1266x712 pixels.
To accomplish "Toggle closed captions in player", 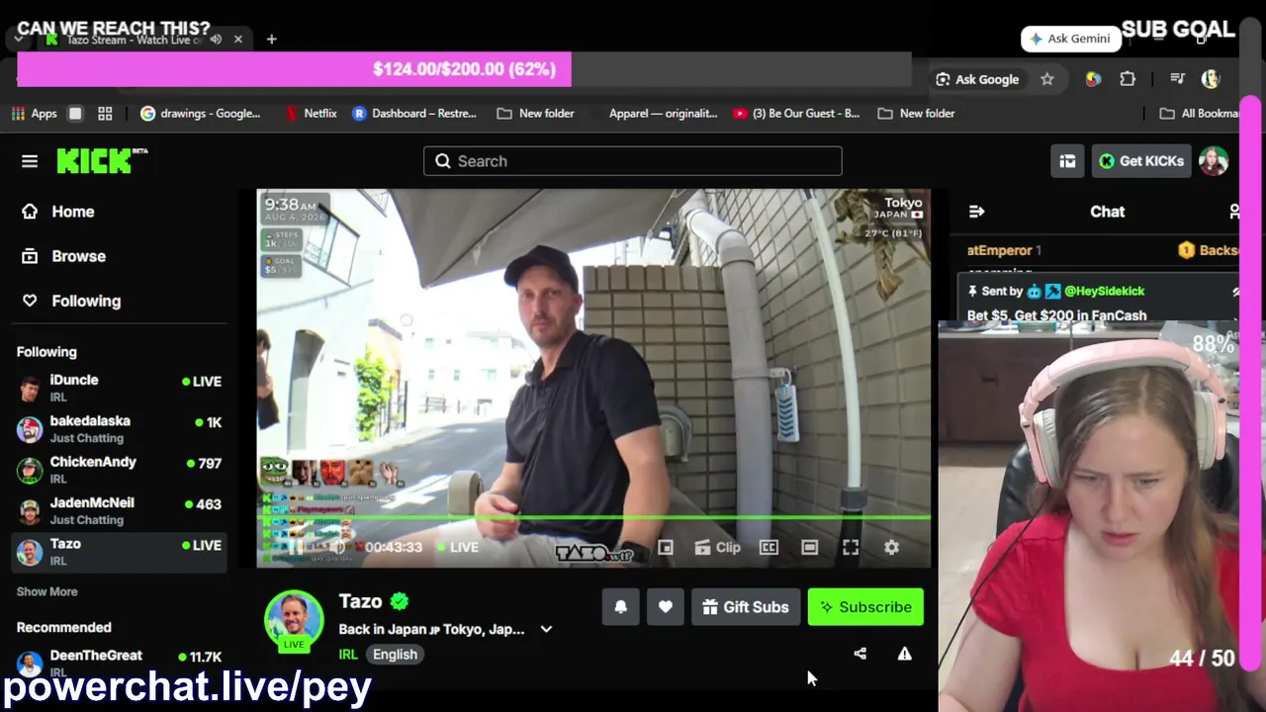I will pyautogui.click(x=769, y=547).
